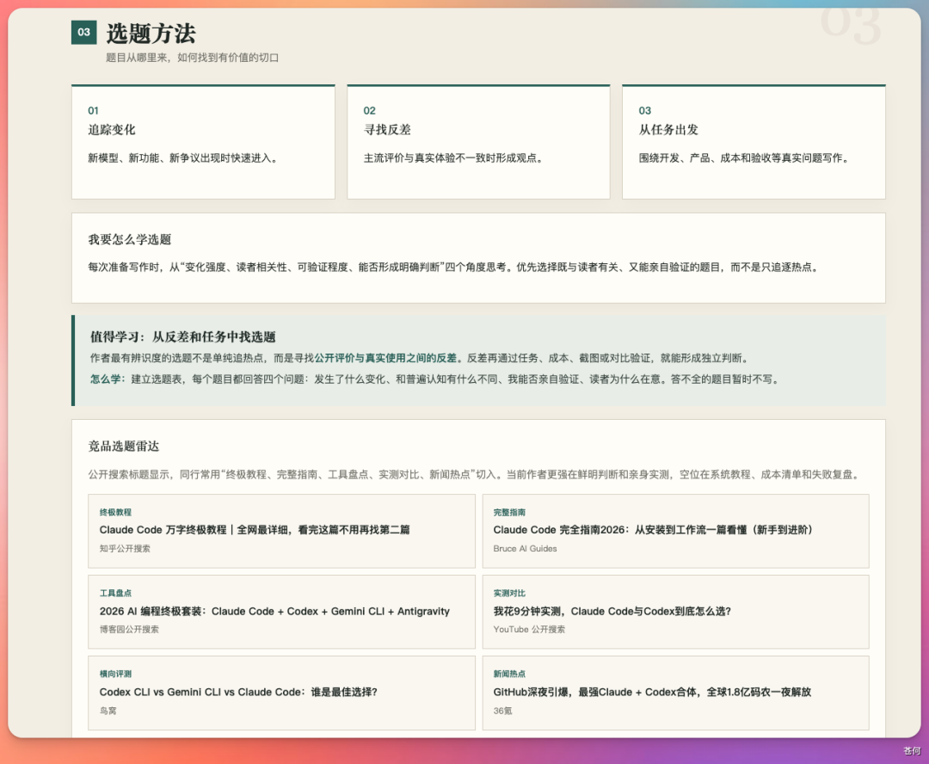Click text 主流评价与真实体验不一致时形成观点
929x764 pixels.
452,158
